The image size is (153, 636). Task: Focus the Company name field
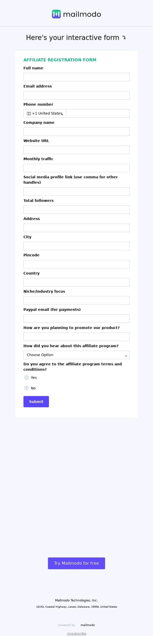tap(76, 132)
